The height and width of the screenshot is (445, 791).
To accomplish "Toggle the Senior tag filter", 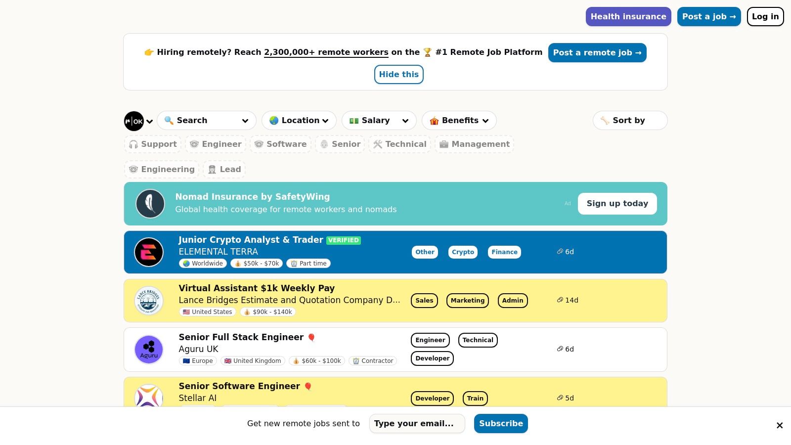I will (340, 144).
